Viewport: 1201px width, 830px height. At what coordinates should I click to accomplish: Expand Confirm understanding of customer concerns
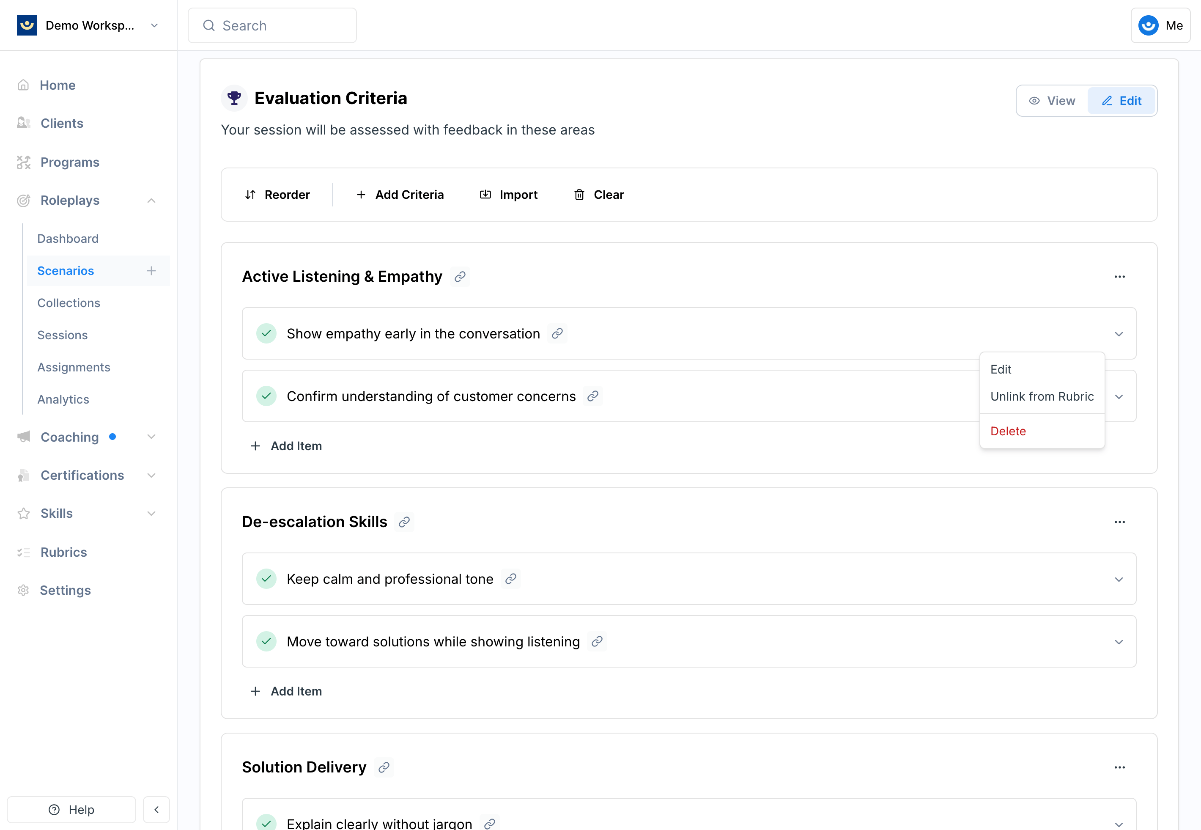(x=1119, y=397)
